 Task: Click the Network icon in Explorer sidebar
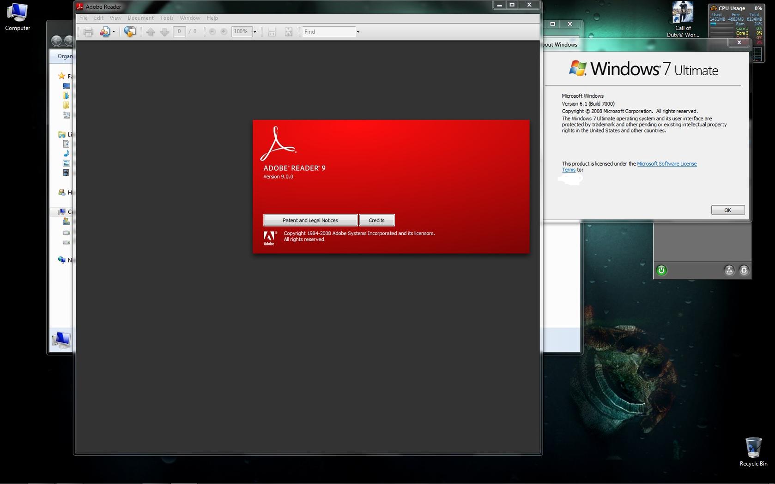coord(61,260)
